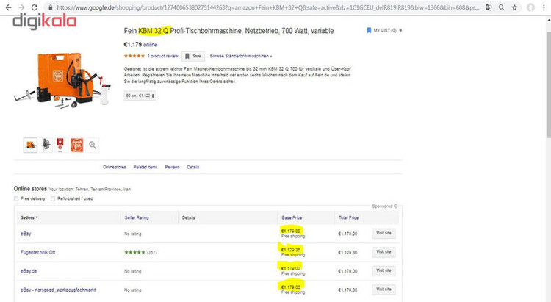Open the 60 cm size dropdown
This screenshot has height=302, width=551.
(140, 96)
